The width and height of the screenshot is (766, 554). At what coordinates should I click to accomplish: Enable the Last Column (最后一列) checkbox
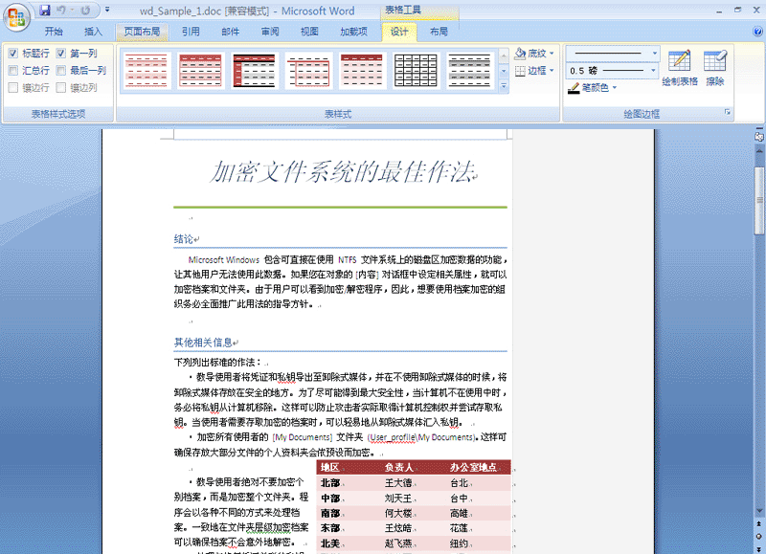click(61, 71)
